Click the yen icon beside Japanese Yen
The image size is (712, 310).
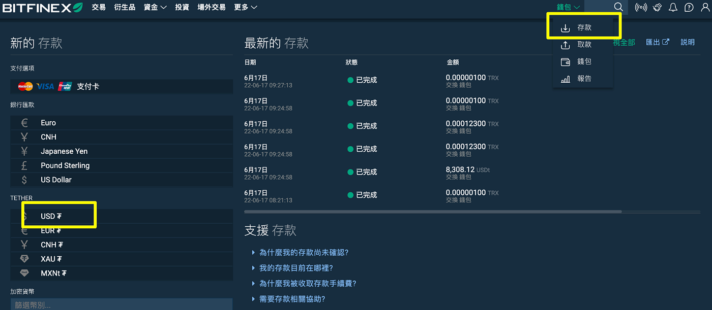click(x=24, y=151)
